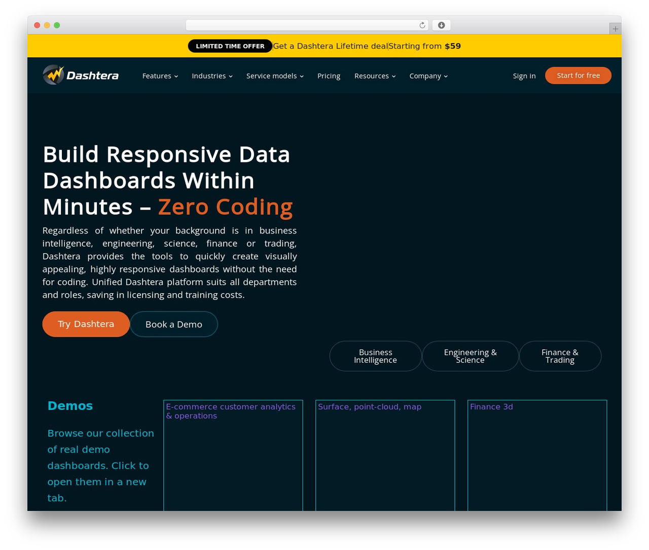Click the Limited Time Offer badge
This screenshot has width=649, height=550.
pos(230,46)
